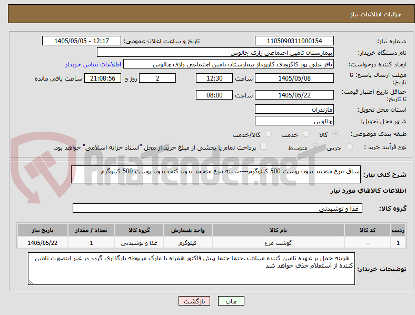
Task: Open the اطلاعات تماس خریدار link
Action: [93, 64]
